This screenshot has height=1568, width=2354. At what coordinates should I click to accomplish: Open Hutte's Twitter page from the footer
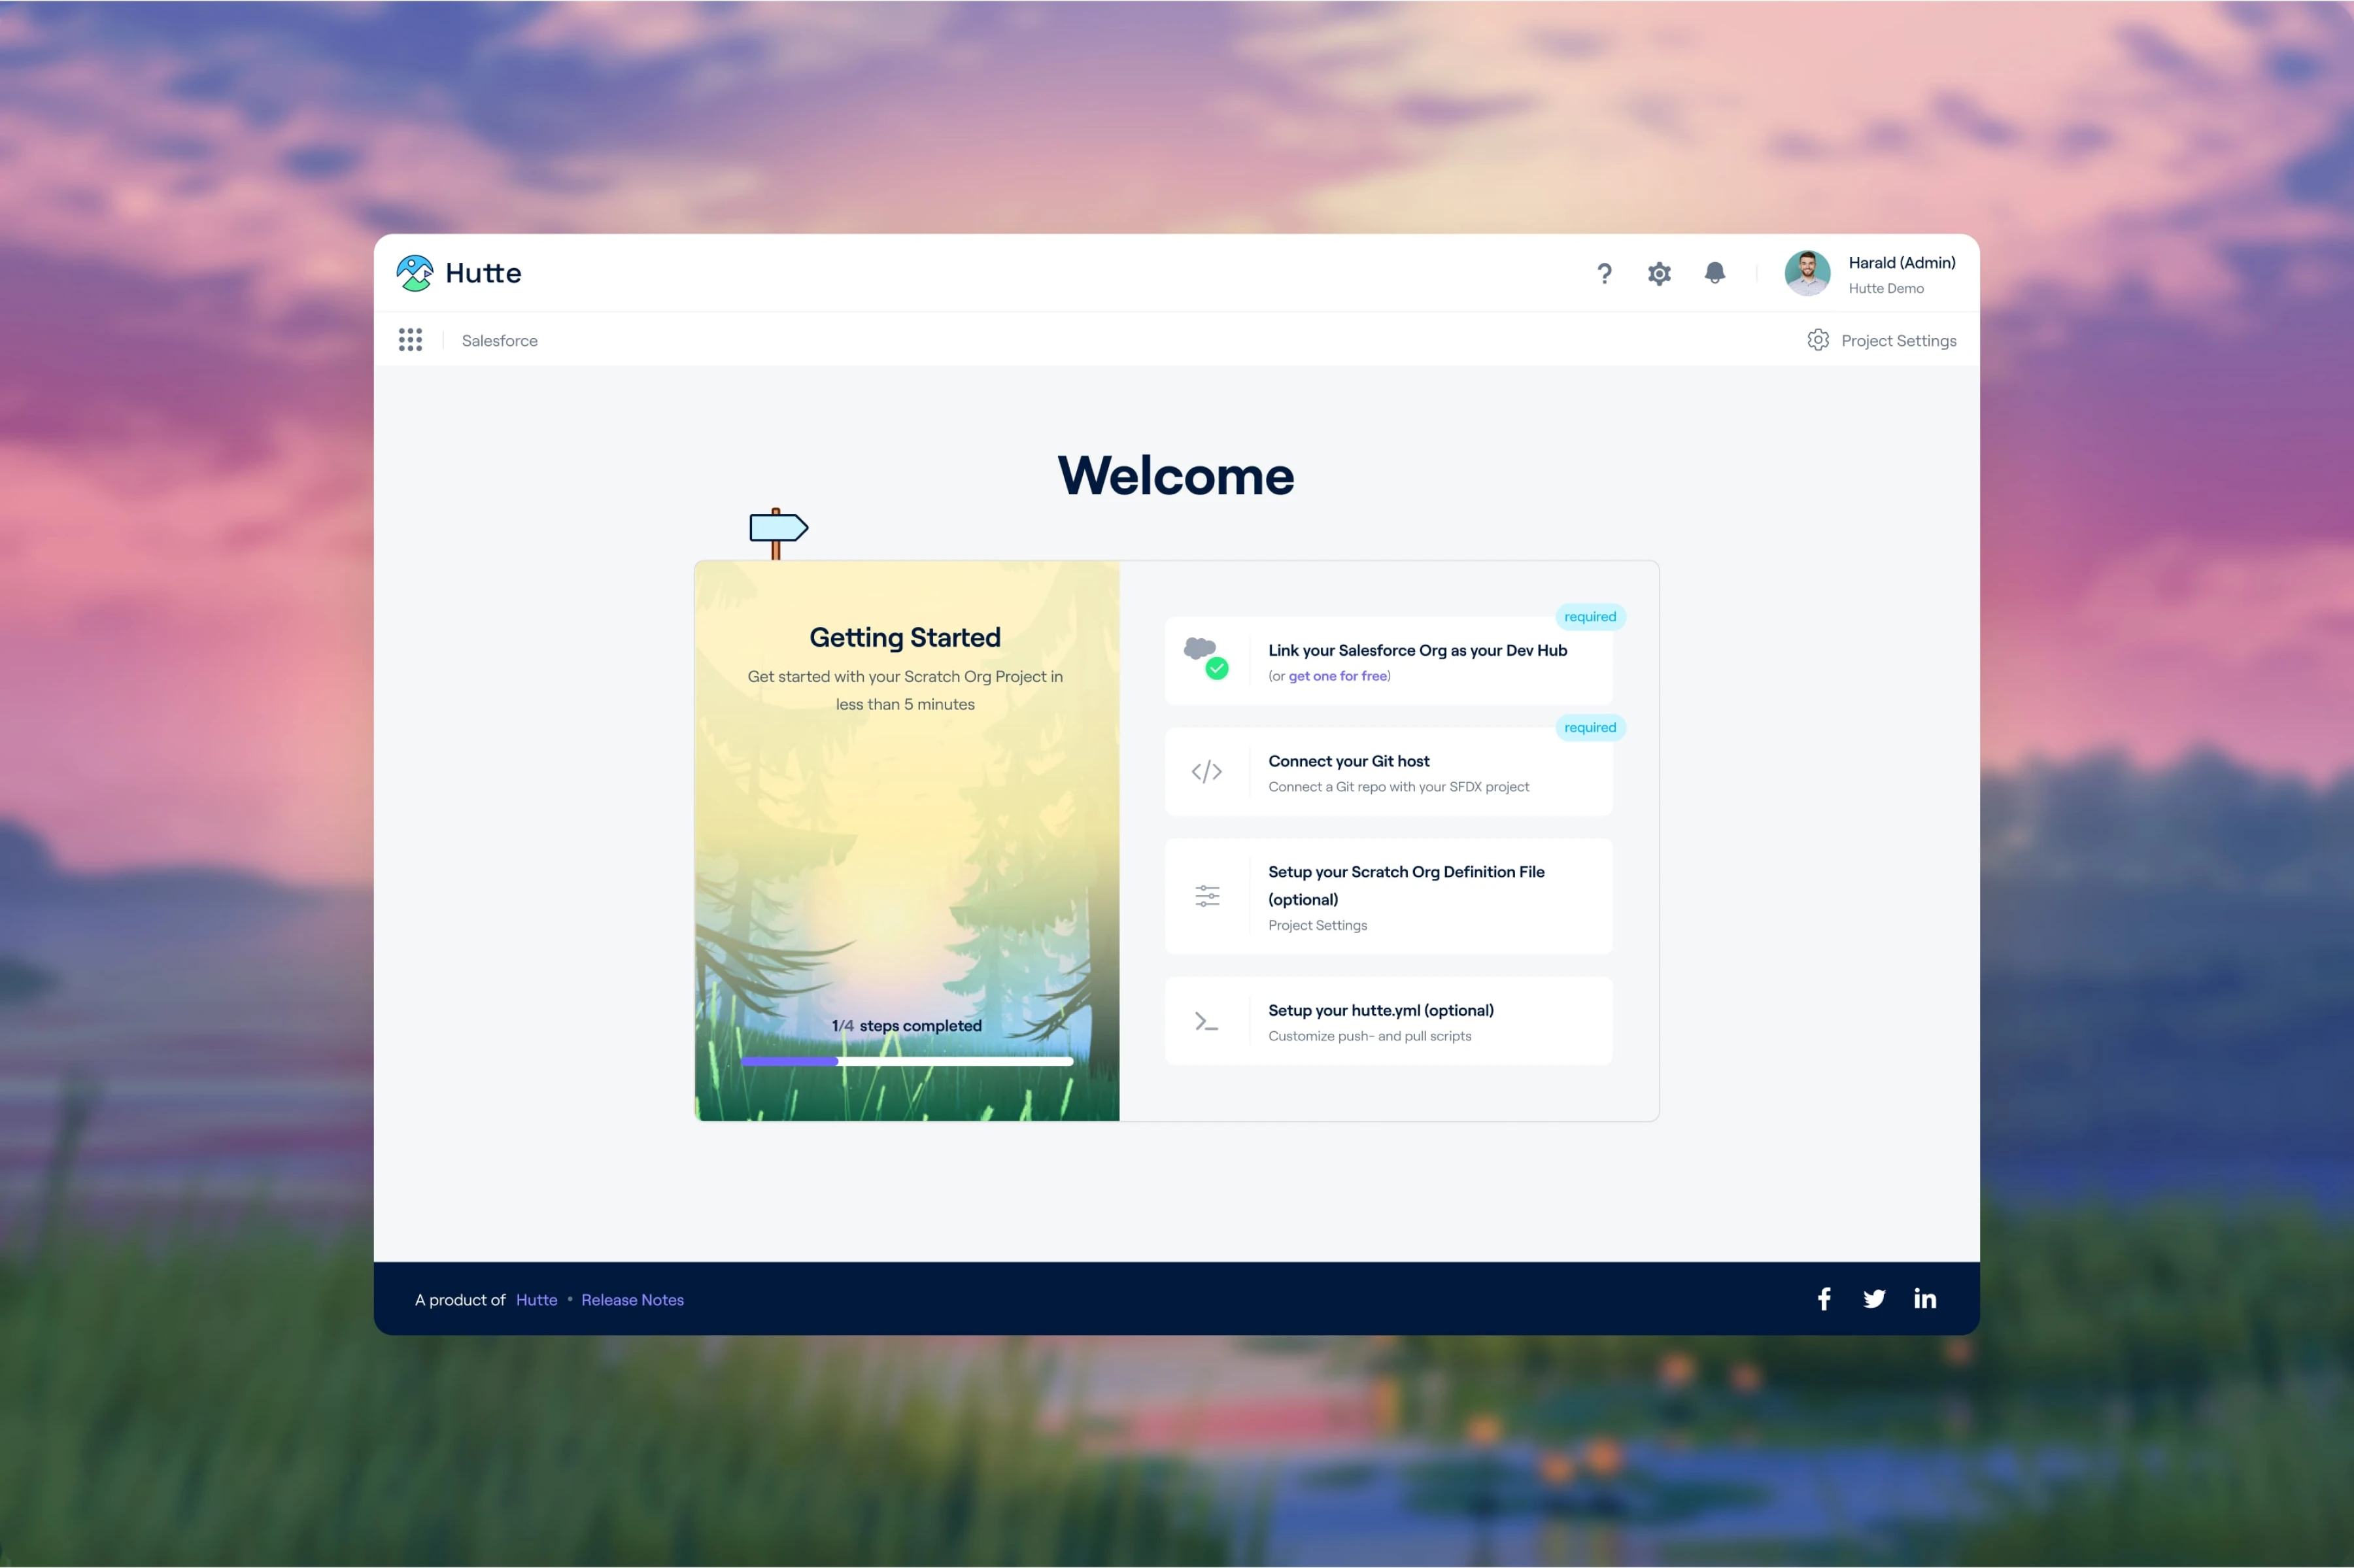tap(1874, 1298)
